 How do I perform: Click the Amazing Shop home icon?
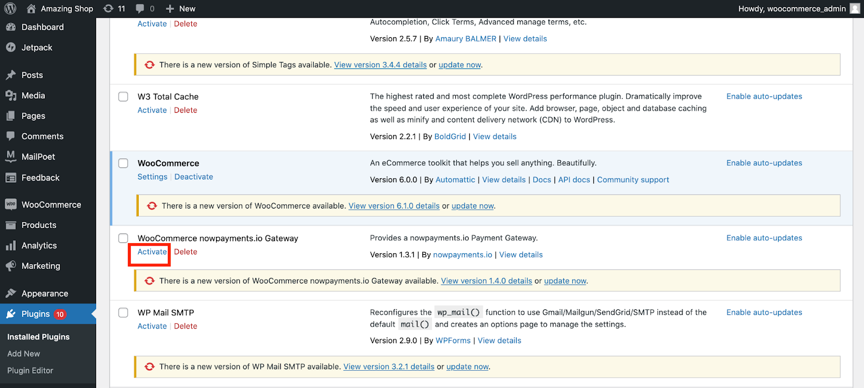tap(31, 9)
